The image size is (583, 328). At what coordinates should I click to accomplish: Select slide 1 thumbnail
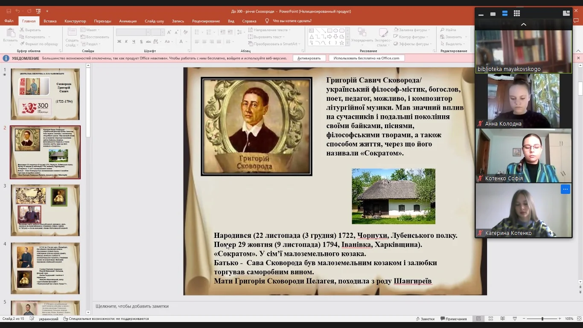(45, 94)
